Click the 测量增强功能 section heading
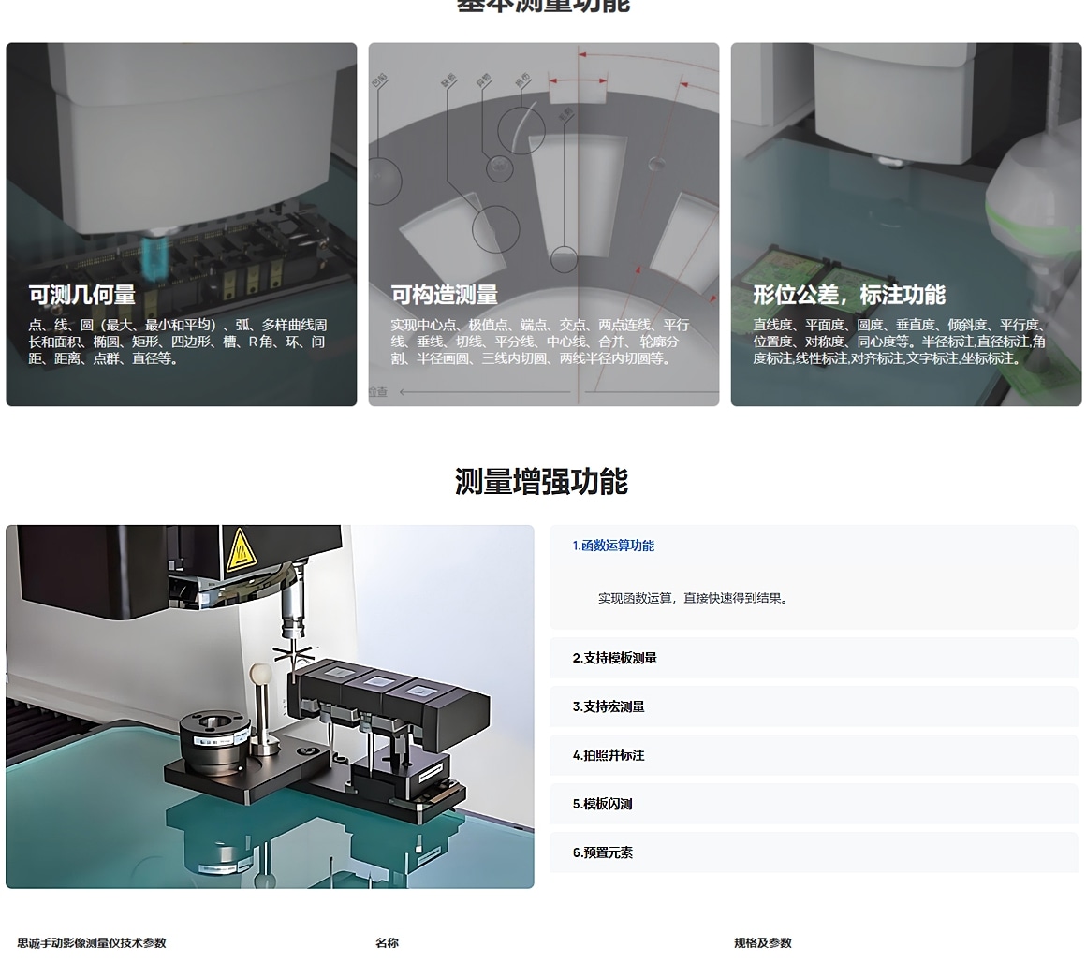 coord(541,481)
